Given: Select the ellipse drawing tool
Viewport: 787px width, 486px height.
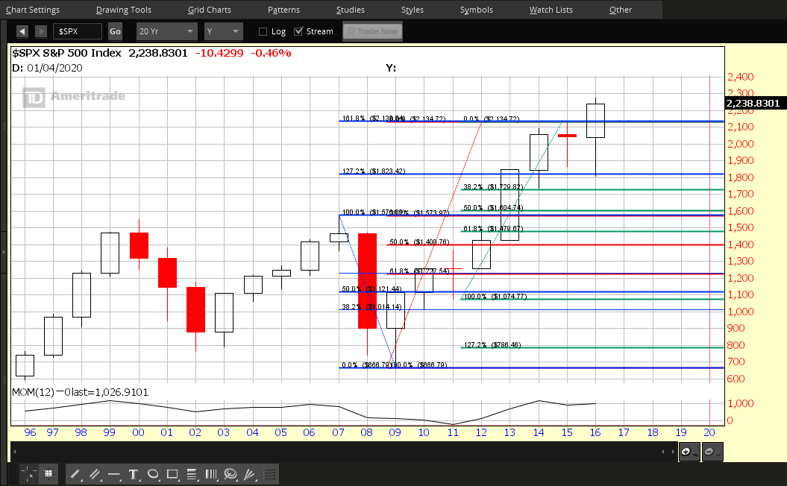Looking at the screenshot, I should 153,474.
